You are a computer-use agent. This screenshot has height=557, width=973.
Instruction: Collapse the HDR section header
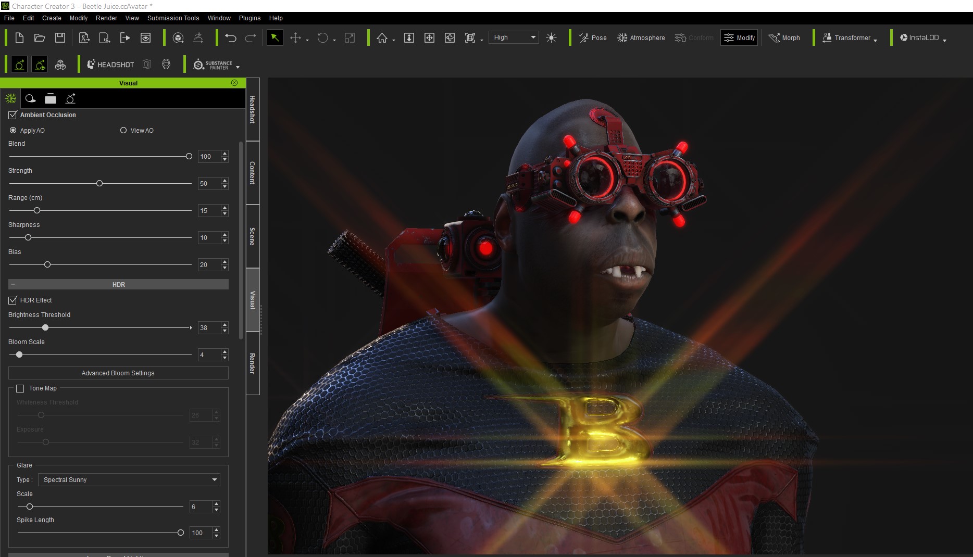click(x=118, y=285)
